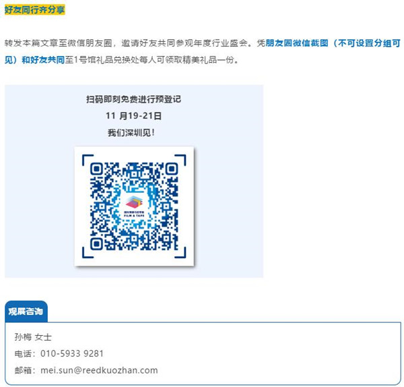
Task: Click the top-left scan bracket corner
Action: pos(88,160)
